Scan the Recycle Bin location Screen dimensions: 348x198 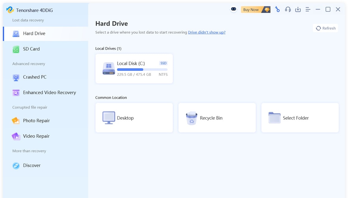click(x=217, y=118)
